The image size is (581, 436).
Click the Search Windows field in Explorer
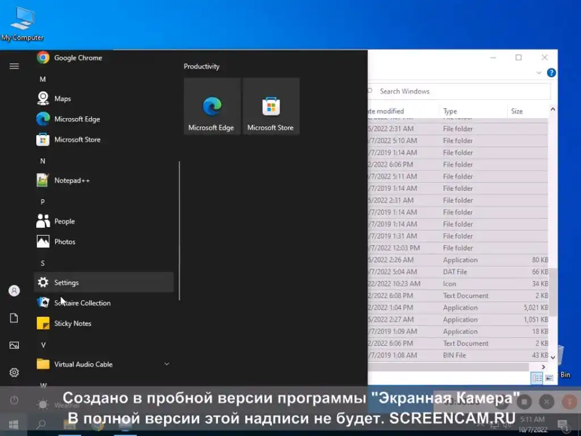point(460,91)
